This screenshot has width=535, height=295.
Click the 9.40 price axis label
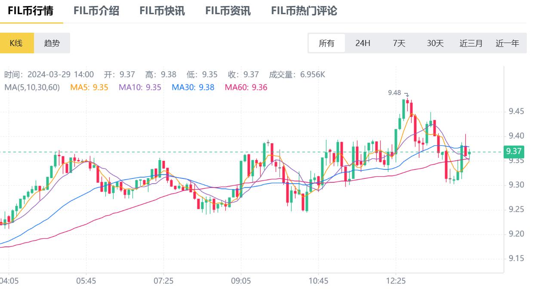coord(516,136)
